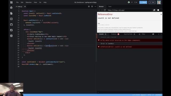Click the green diamond team icon
The height and width of the screenshot is (96, 171).
coord(129,2)
